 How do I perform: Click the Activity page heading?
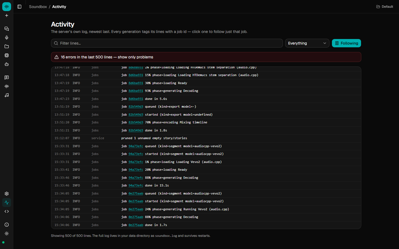point(63,24)
